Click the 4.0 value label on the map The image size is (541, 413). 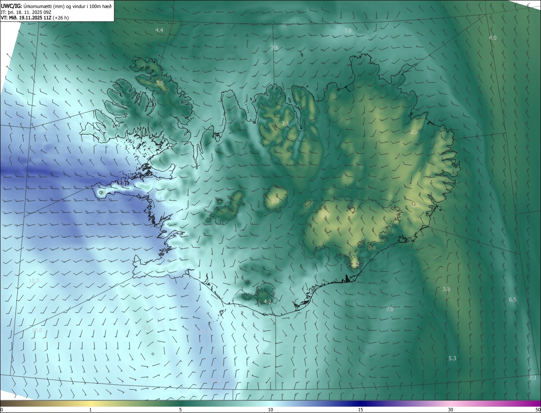493,38
